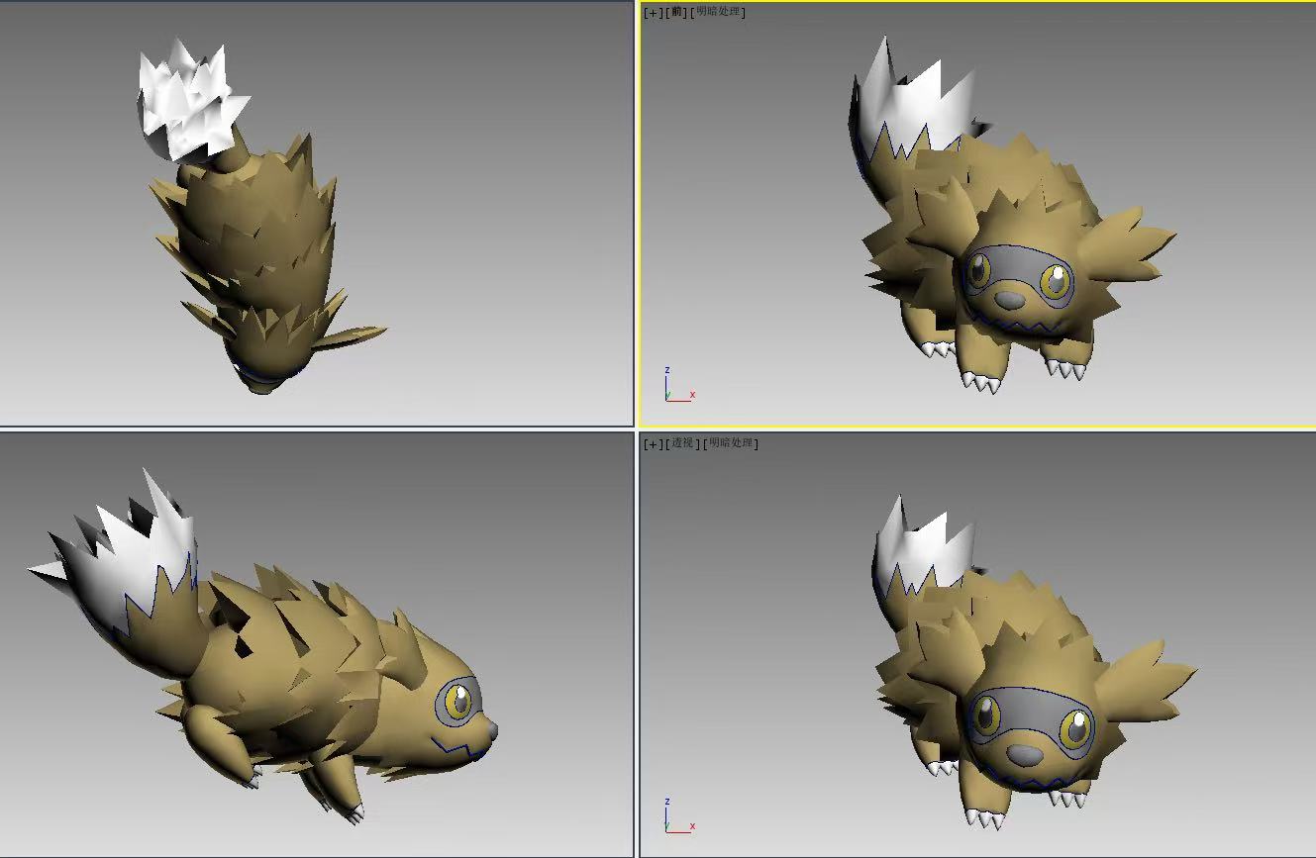Select the white tail in the top-left viewport
Screen dimensions: 1316x858
click(x=188, y=101)
